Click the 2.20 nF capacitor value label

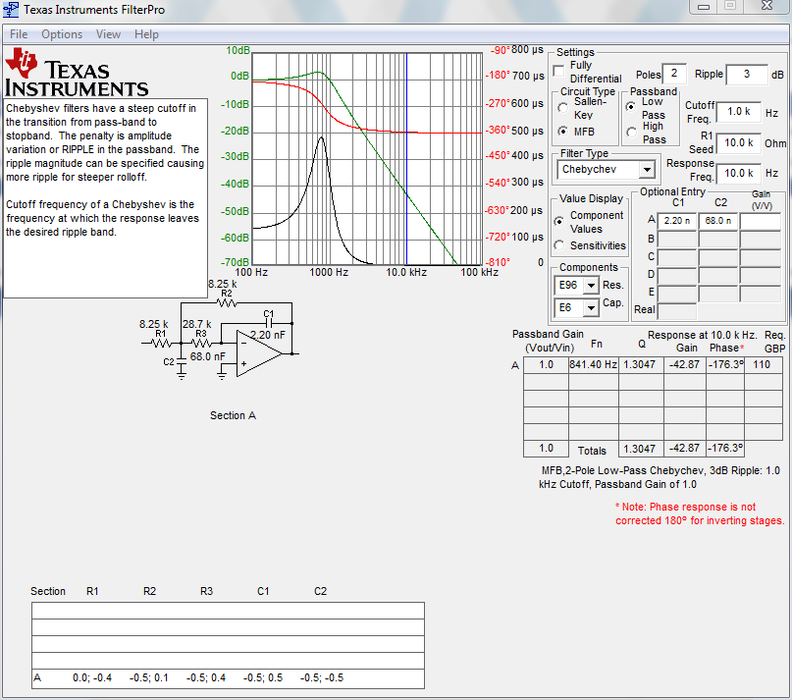tap(268, 335)
